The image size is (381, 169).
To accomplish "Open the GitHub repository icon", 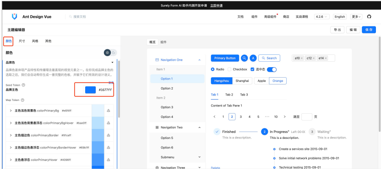I will pos(369,17).
